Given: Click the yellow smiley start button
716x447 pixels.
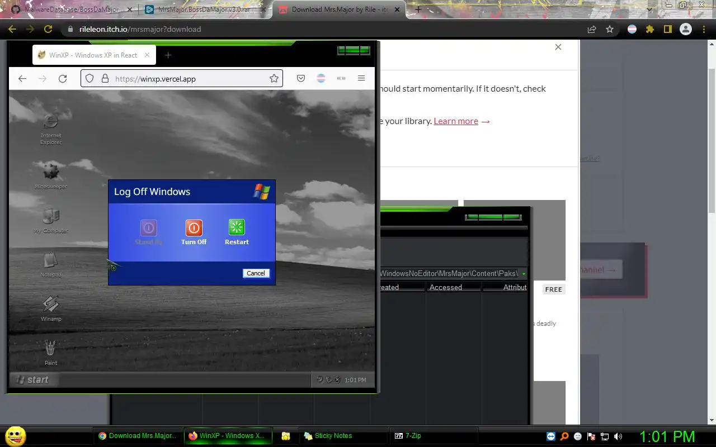Looking at the screenshot, I should coord(16,436).
